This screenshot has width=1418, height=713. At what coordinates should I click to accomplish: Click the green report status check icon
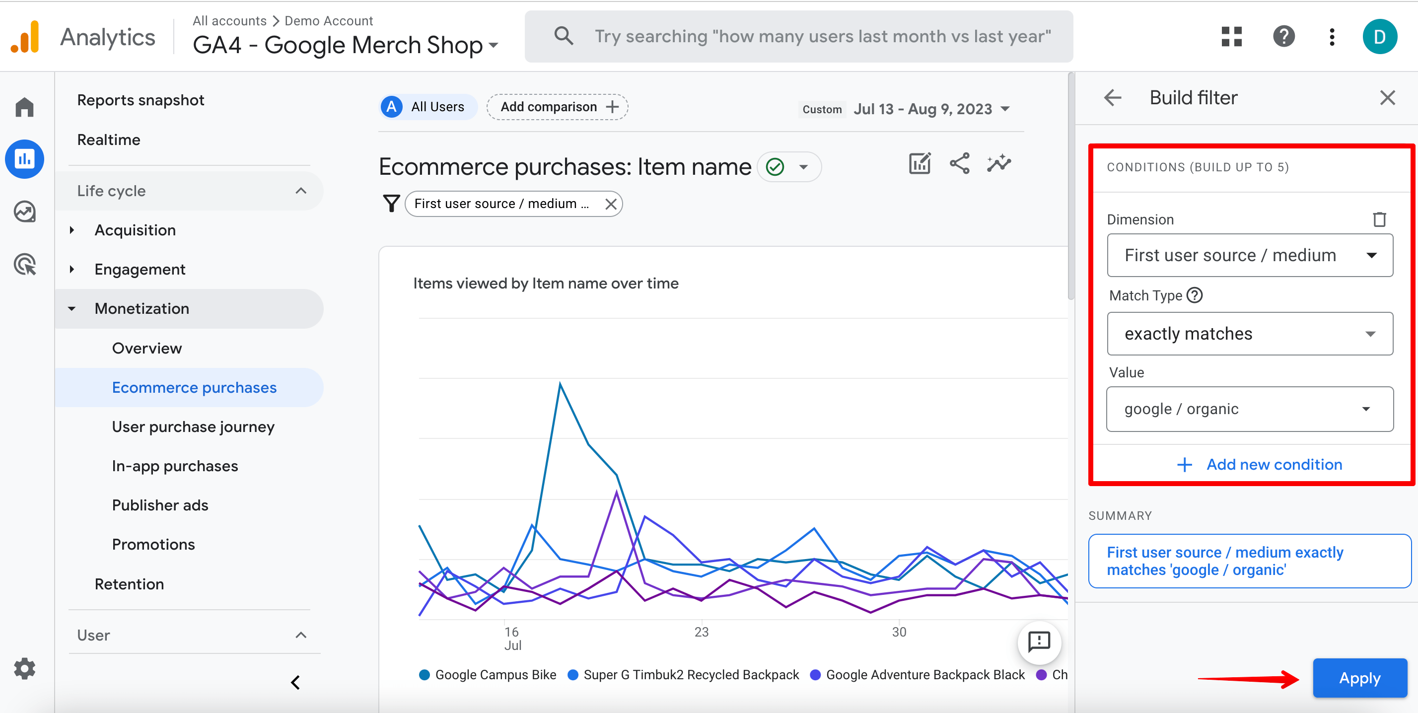pyautogui.click(x=775, y=167)
